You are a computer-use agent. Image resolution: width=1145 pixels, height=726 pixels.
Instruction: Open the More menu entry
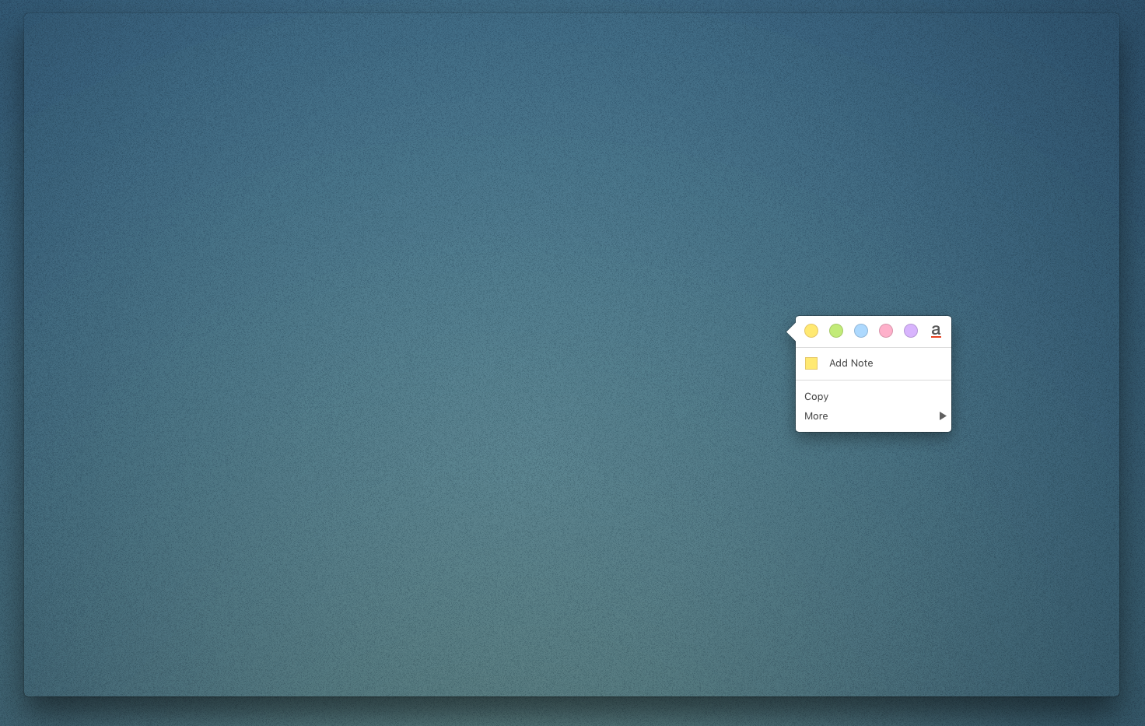[816, 416]
